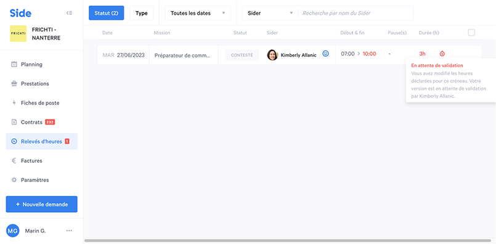Screen dimensions: 496x244
Task: Click the Marin G. user name
Action: point(35,230)
